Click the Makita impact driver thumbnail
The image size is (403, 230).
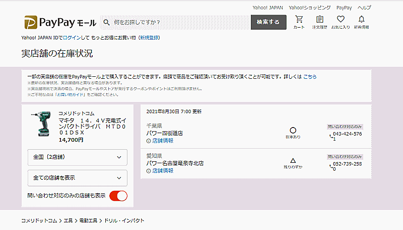tap(41, 124)
